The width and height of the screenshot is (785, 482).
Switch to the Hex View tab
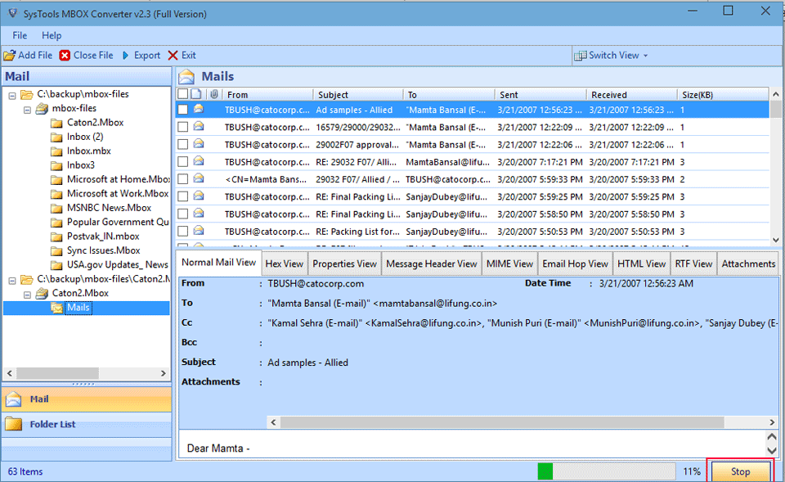[284, 264]
